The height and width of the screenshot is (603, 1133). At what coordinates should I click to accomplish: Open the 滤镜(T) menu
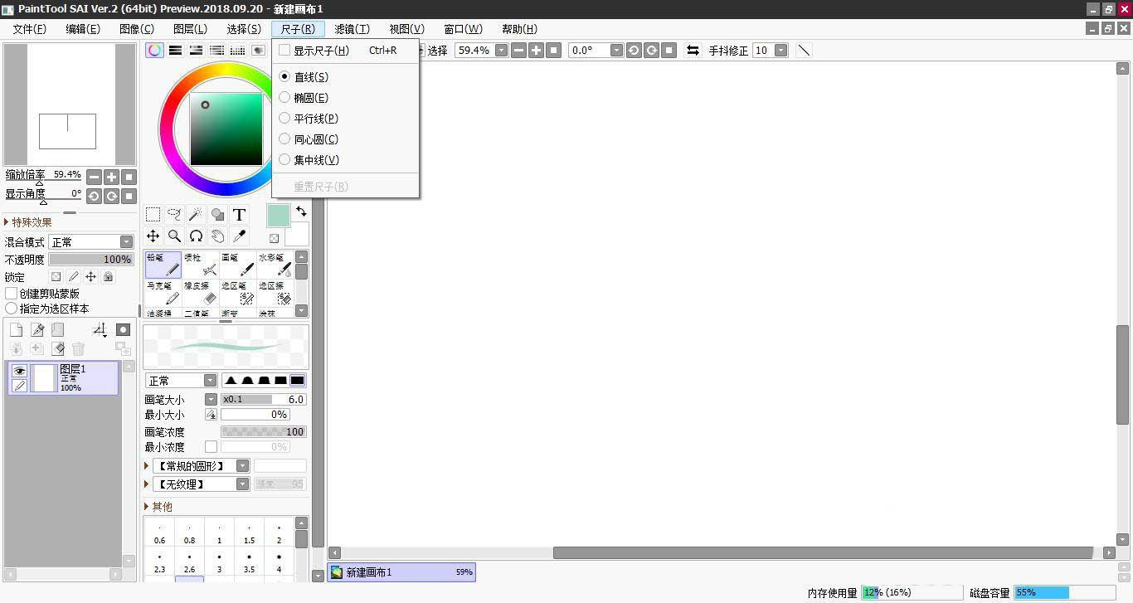point(351,29)
